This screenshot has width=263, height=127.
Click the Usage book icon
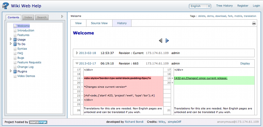click(x=15, y=40)
